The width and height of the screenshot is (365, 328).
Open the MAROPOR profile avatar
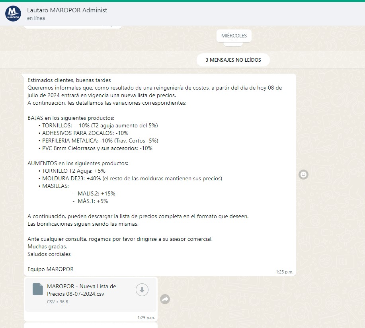pos(13,14)
